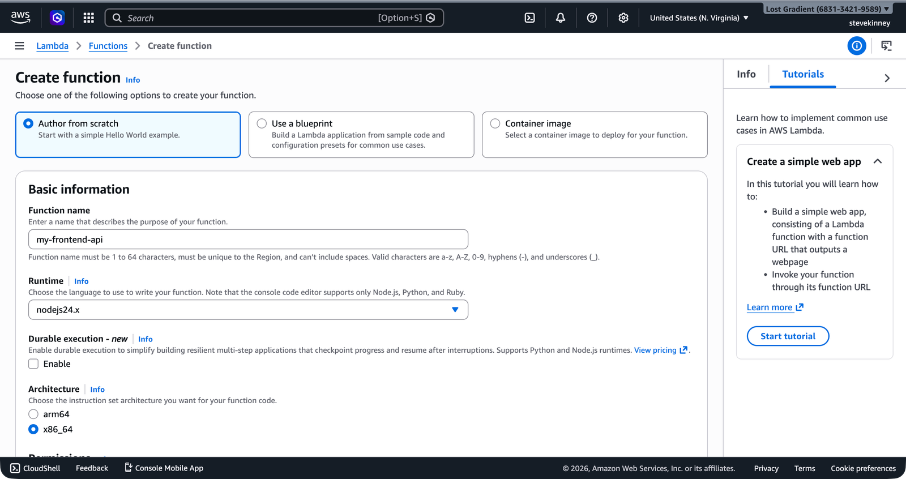Open the Runtime nodejs24.x dropdown
Image resolution: width=906 pixels, height=479 pixels.
pos(248,310)
